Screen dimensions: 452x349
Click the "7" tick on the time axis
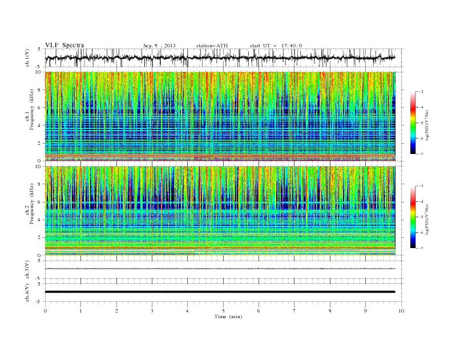294,311
